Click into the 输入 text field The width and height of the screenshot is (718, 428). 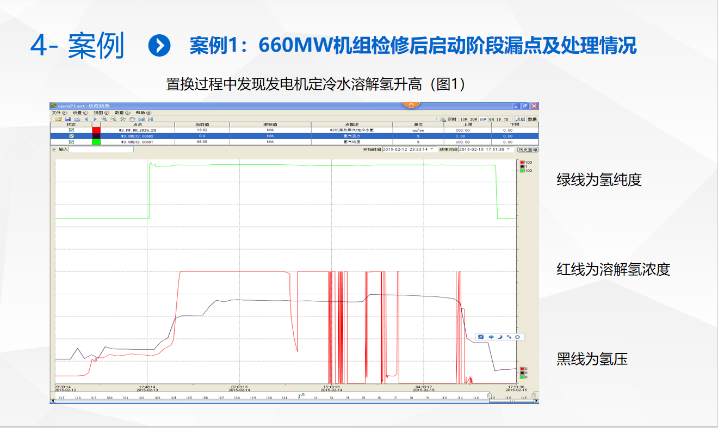point(101,149)
